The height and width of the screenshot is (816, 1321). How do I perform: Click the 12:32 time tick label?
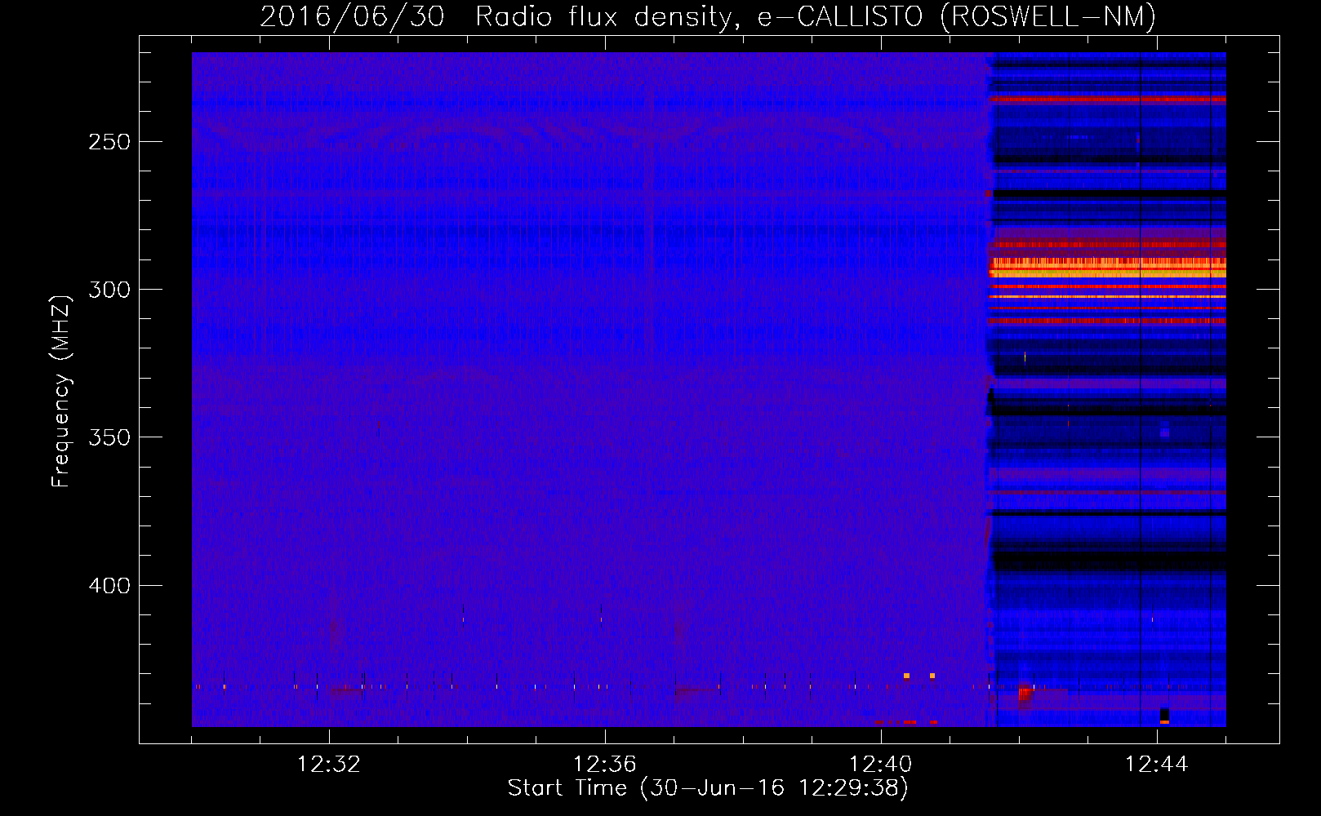329,765
